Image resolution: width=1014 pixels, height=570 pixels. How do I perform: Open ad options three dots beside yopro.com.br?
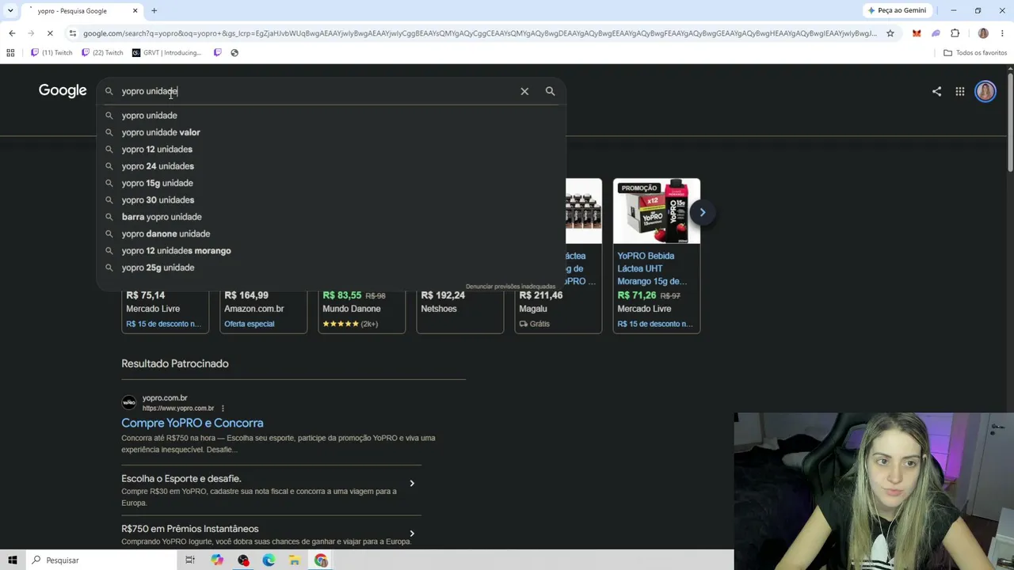[x=223, y=408]
